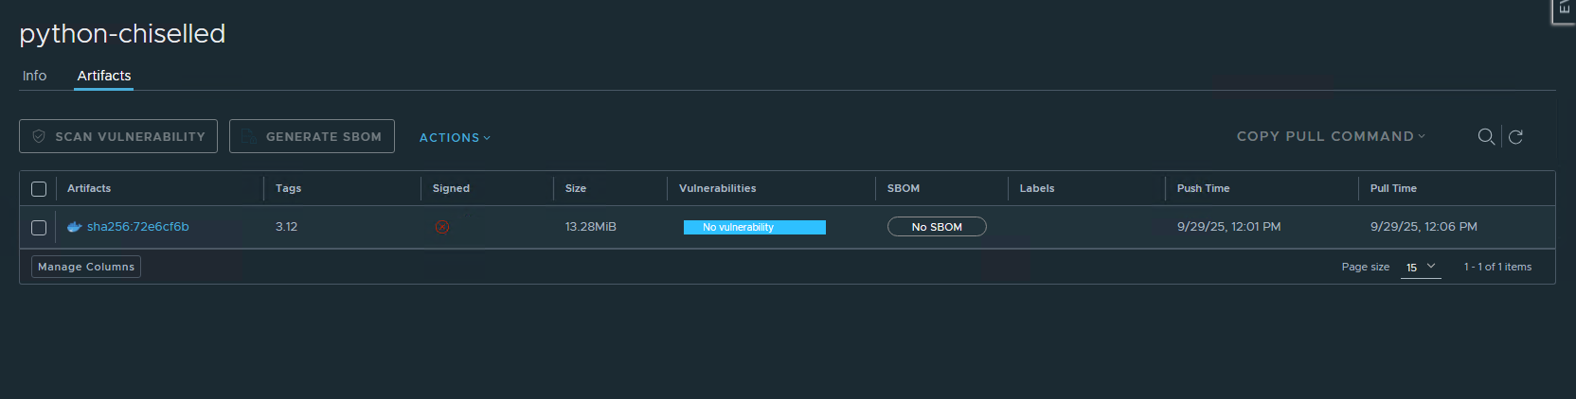Open the Page size selector

(x=1420, y=268)
